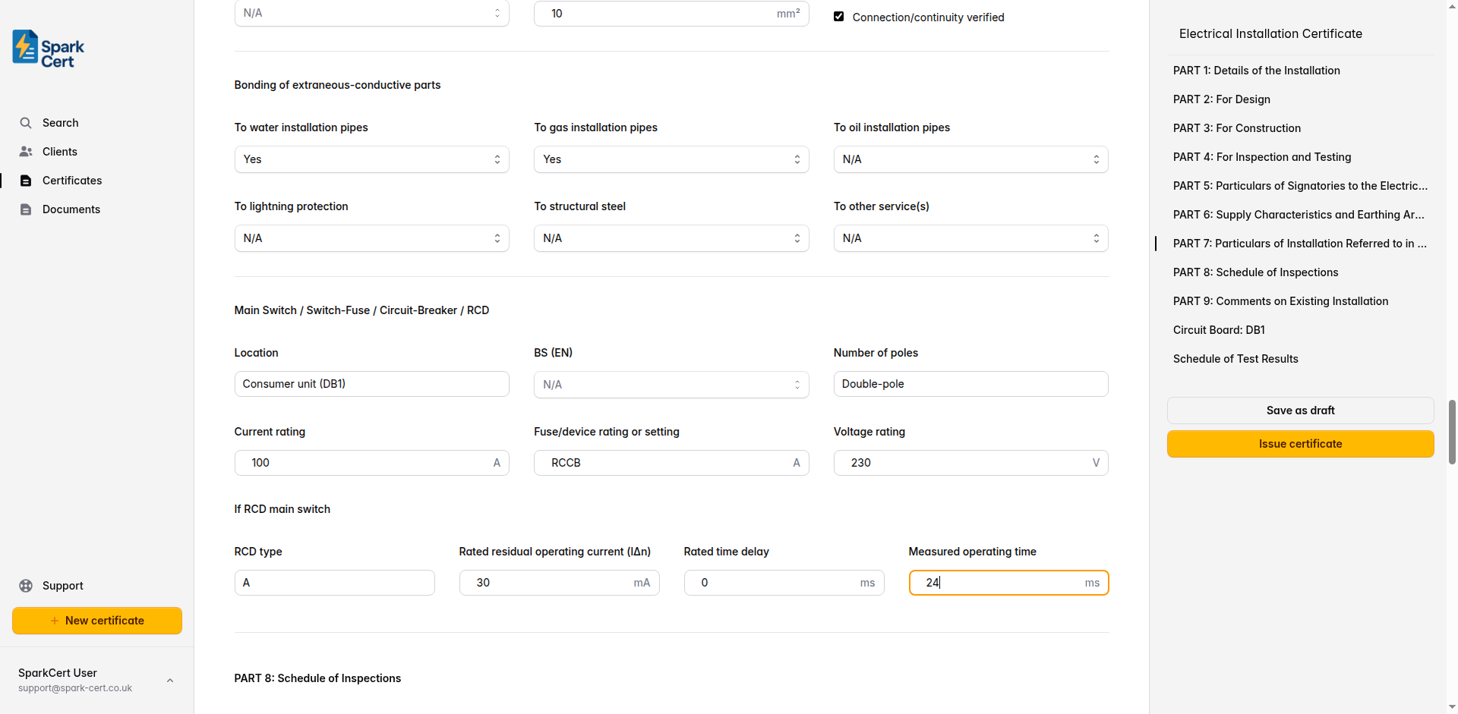This screenshot has height=714, width=1458.
Task: Click the plus icon on New certificate
Action: click(x=55, y=621)
